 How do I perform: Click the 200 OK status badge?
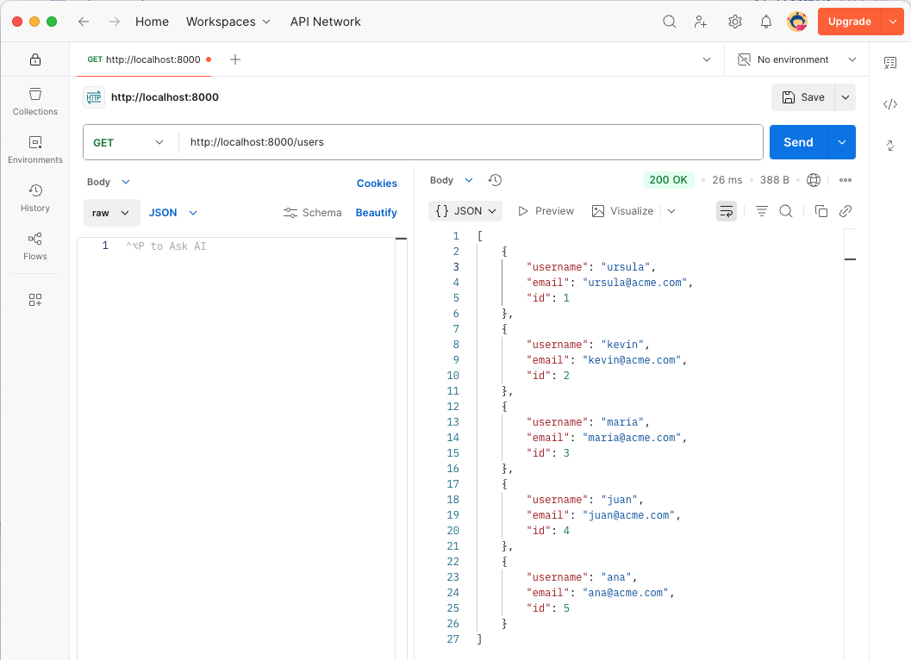point(668,180)
